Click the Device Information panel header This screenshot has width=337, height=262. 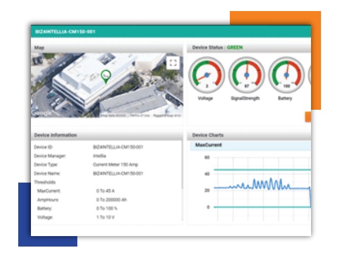(56, 135)
